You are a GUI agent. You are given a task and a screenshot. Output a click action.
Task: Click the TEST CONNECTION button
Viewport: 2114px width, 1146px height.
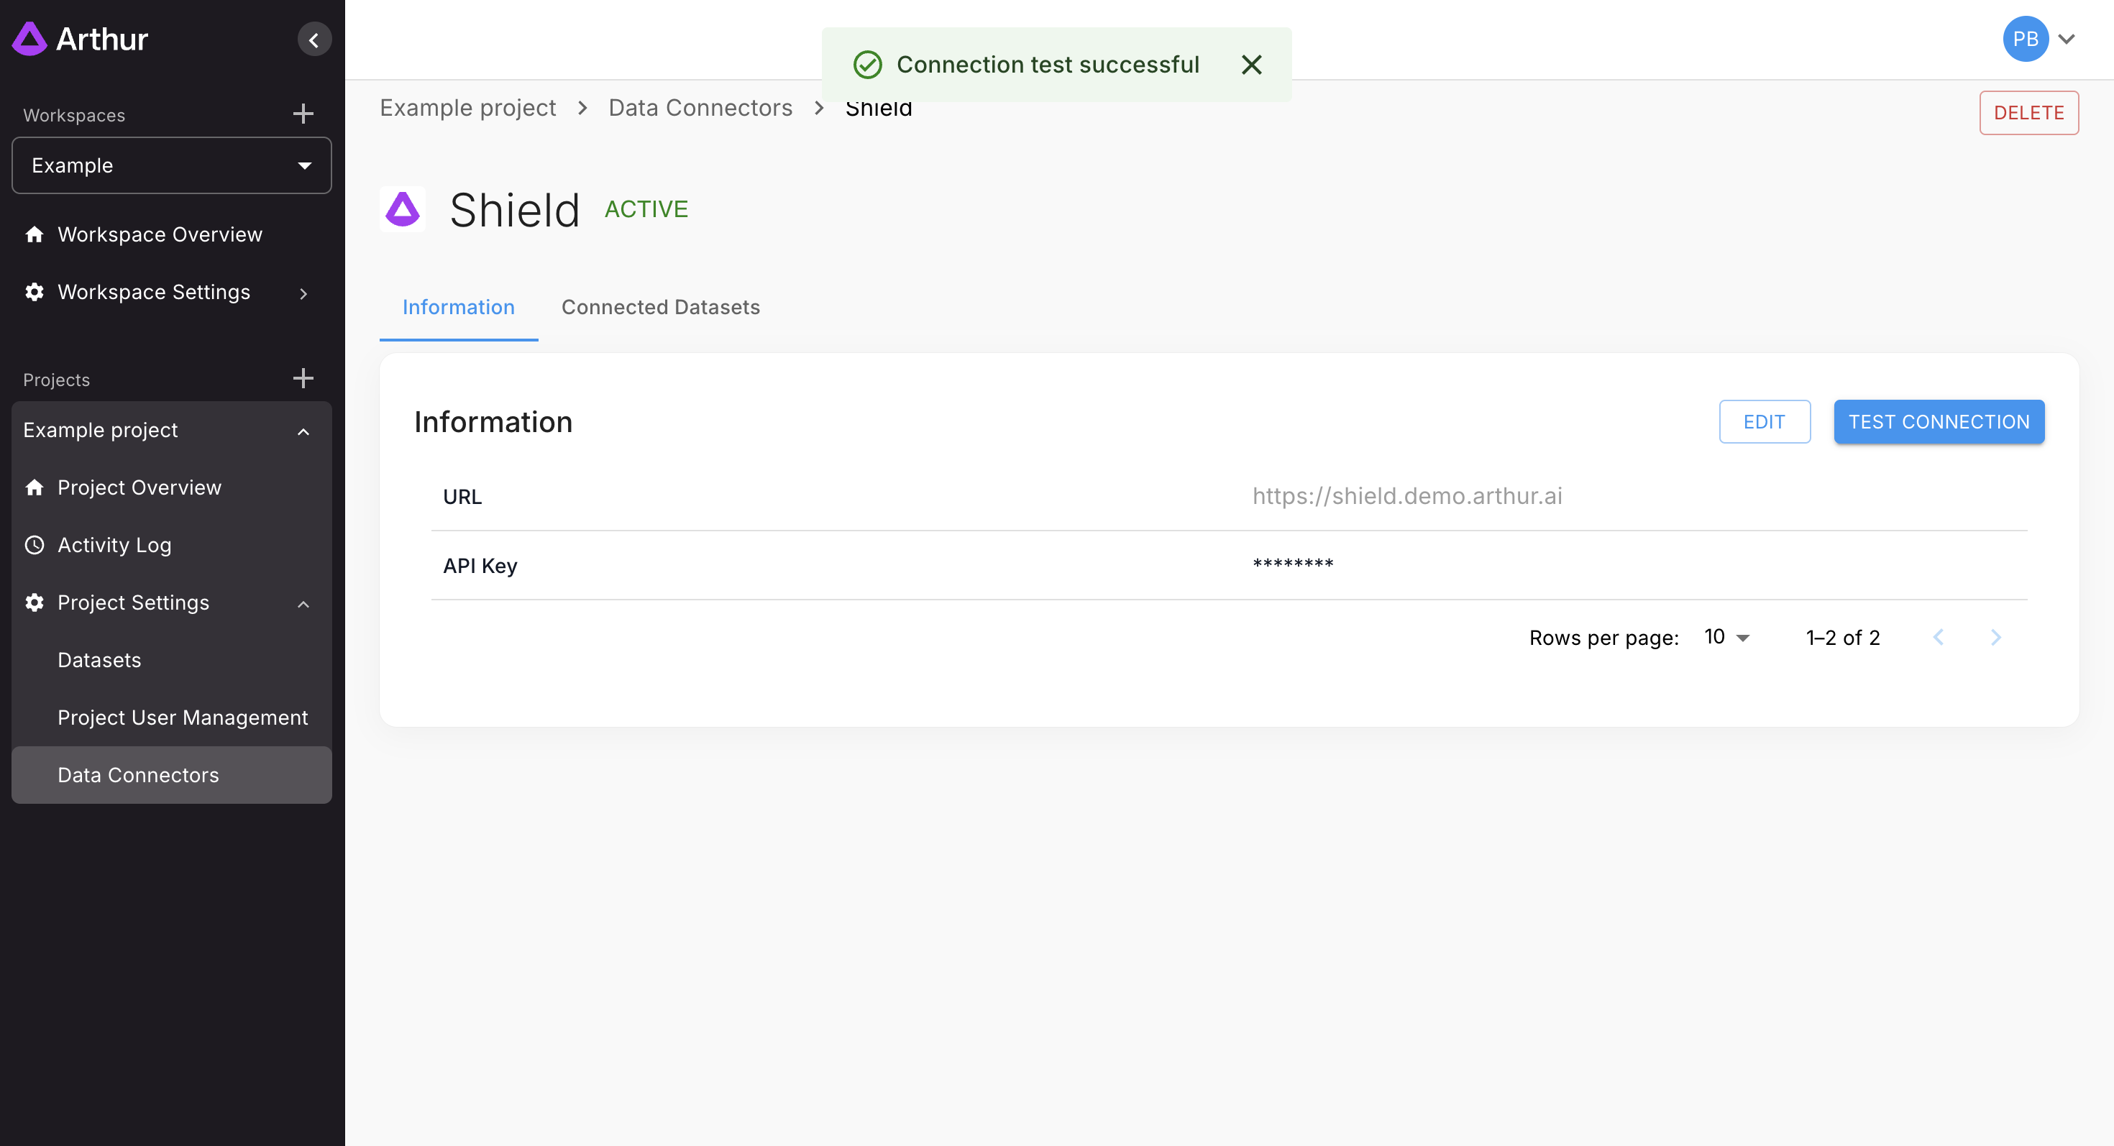[1938, 421]
